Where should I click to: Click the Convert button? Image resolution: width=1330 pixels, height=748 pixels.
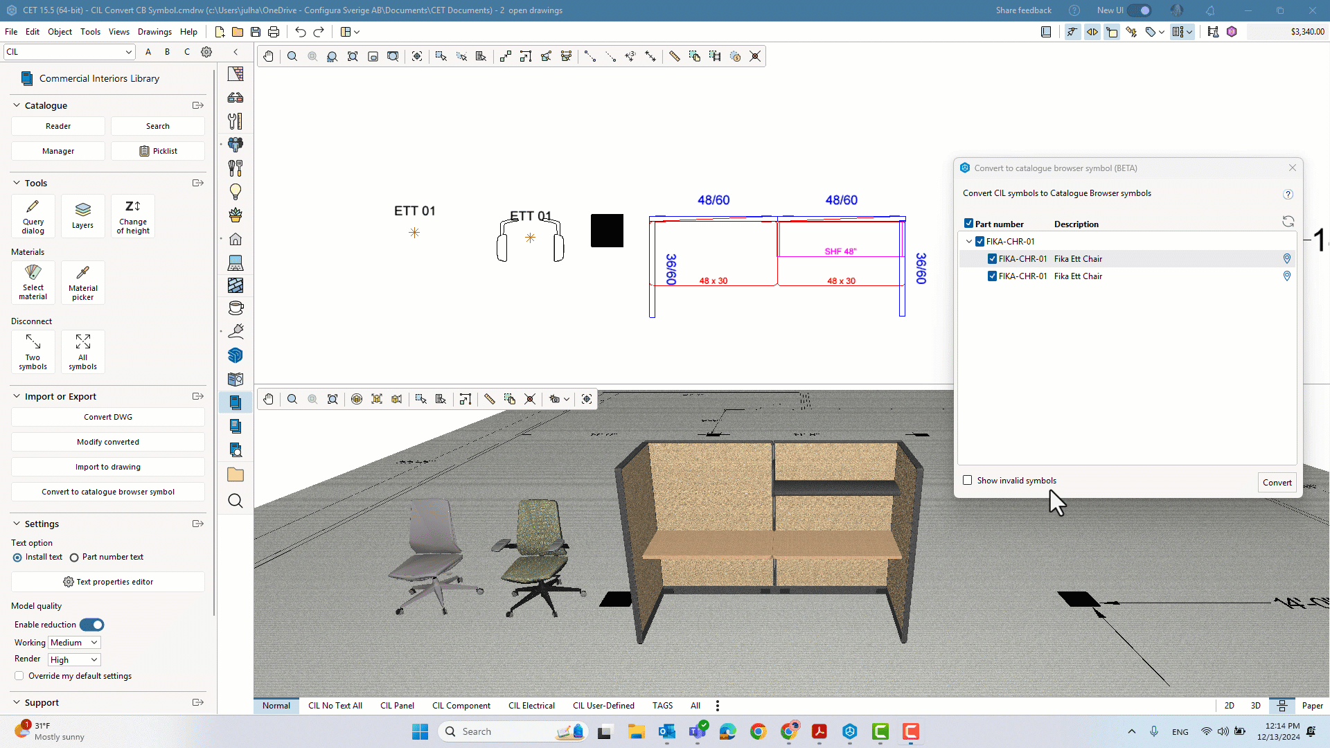pyautogui.click(x=1277, y=483)
